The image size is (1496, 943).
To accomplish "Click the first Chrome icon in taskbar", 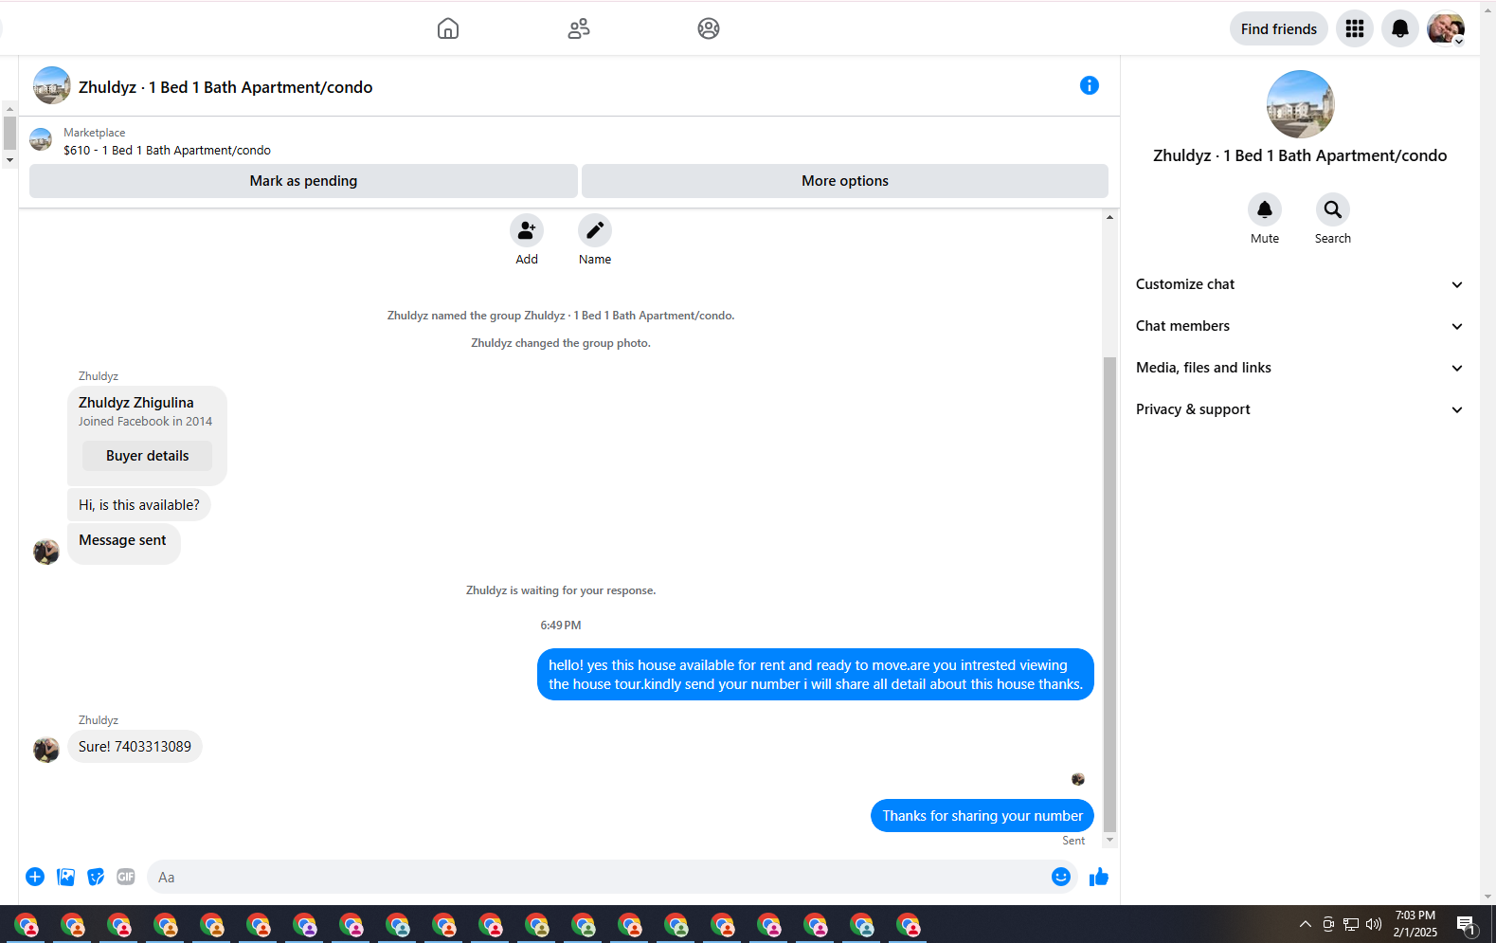I will tap(27, 924).
